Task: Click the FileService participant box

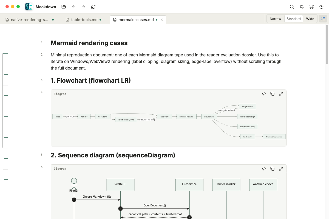Action: (189, 185)
